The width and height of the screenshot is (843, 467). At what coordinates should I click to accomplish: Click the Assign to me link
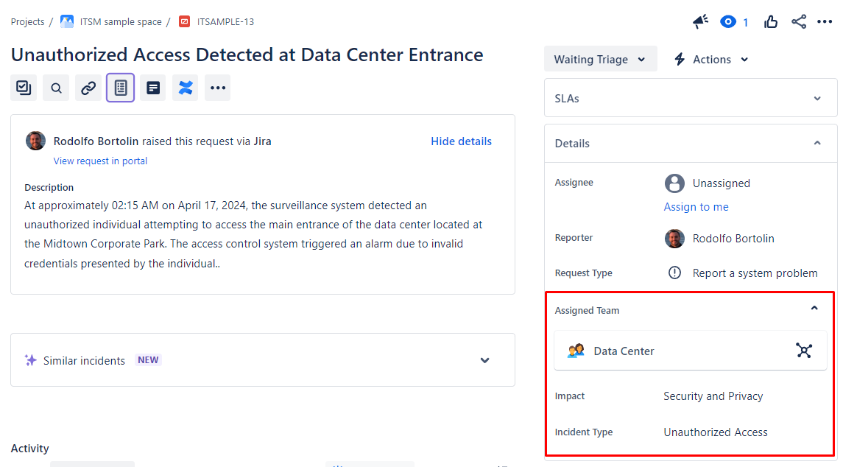pyautogui.click(x=696, y=207)
